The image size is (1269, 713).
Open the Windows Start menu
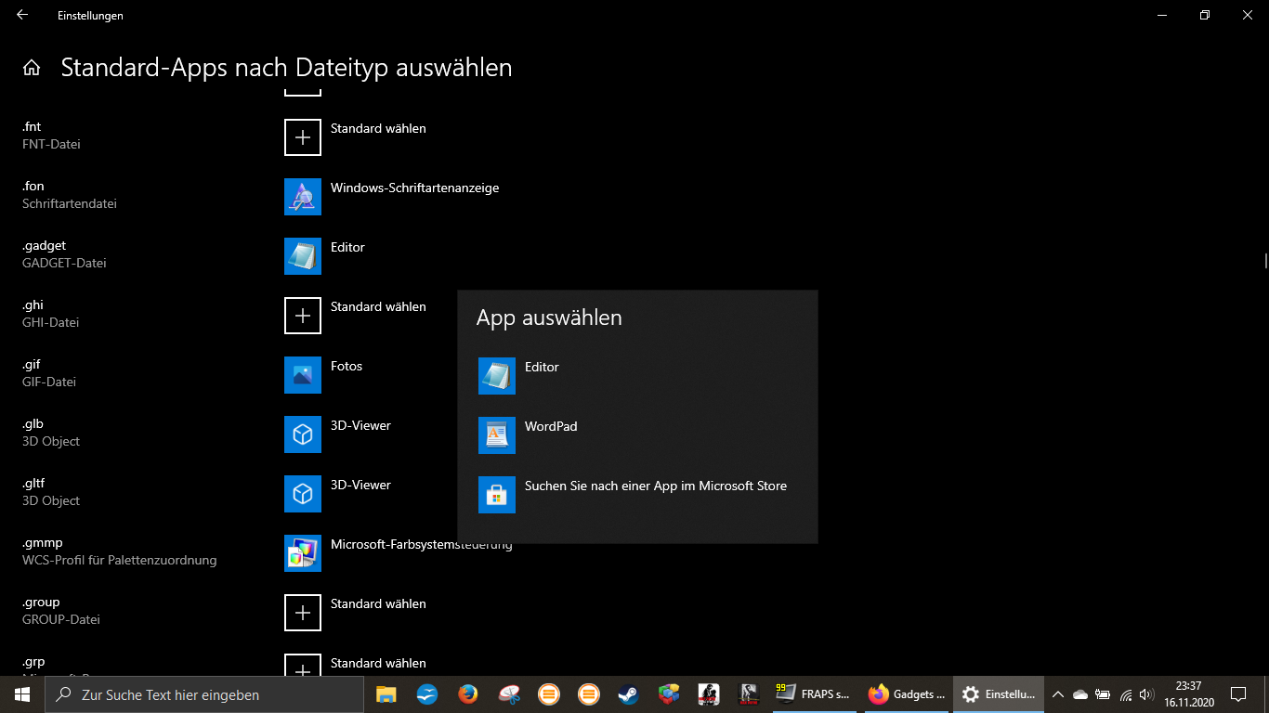click(22, 694)
